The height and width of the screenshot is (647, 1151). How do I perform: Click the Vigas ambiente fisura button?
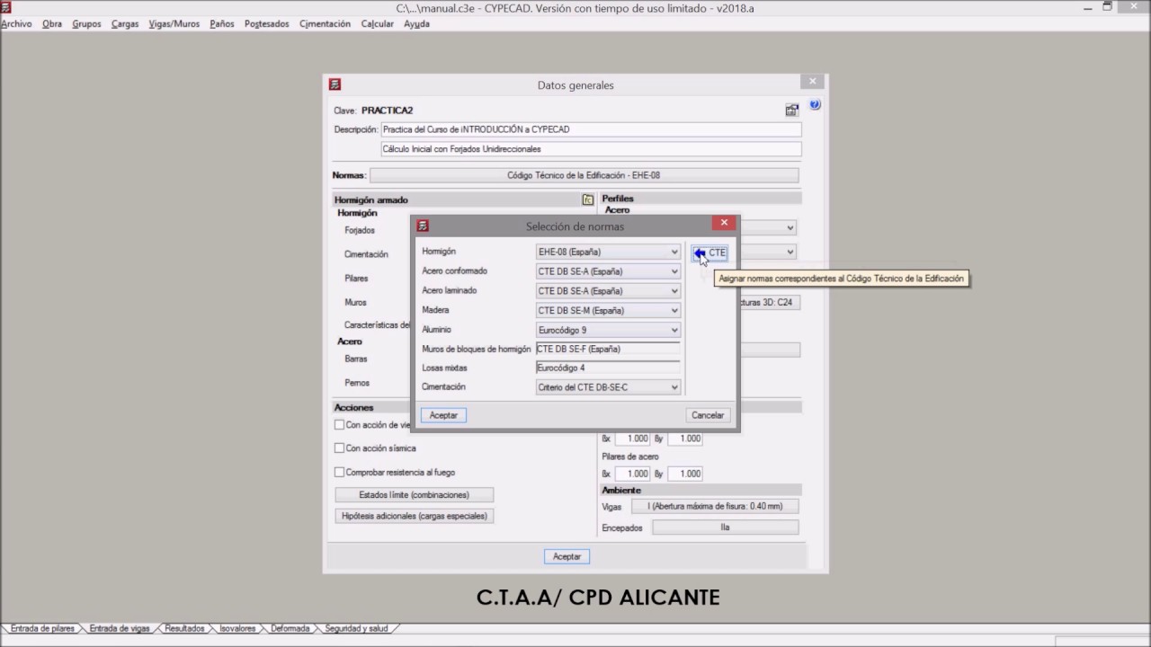715,507
